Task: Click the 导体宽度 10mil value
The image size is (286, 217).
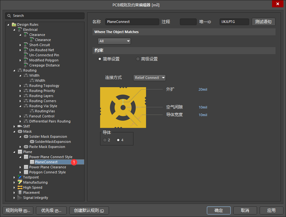Action: [x=203, y=115]
